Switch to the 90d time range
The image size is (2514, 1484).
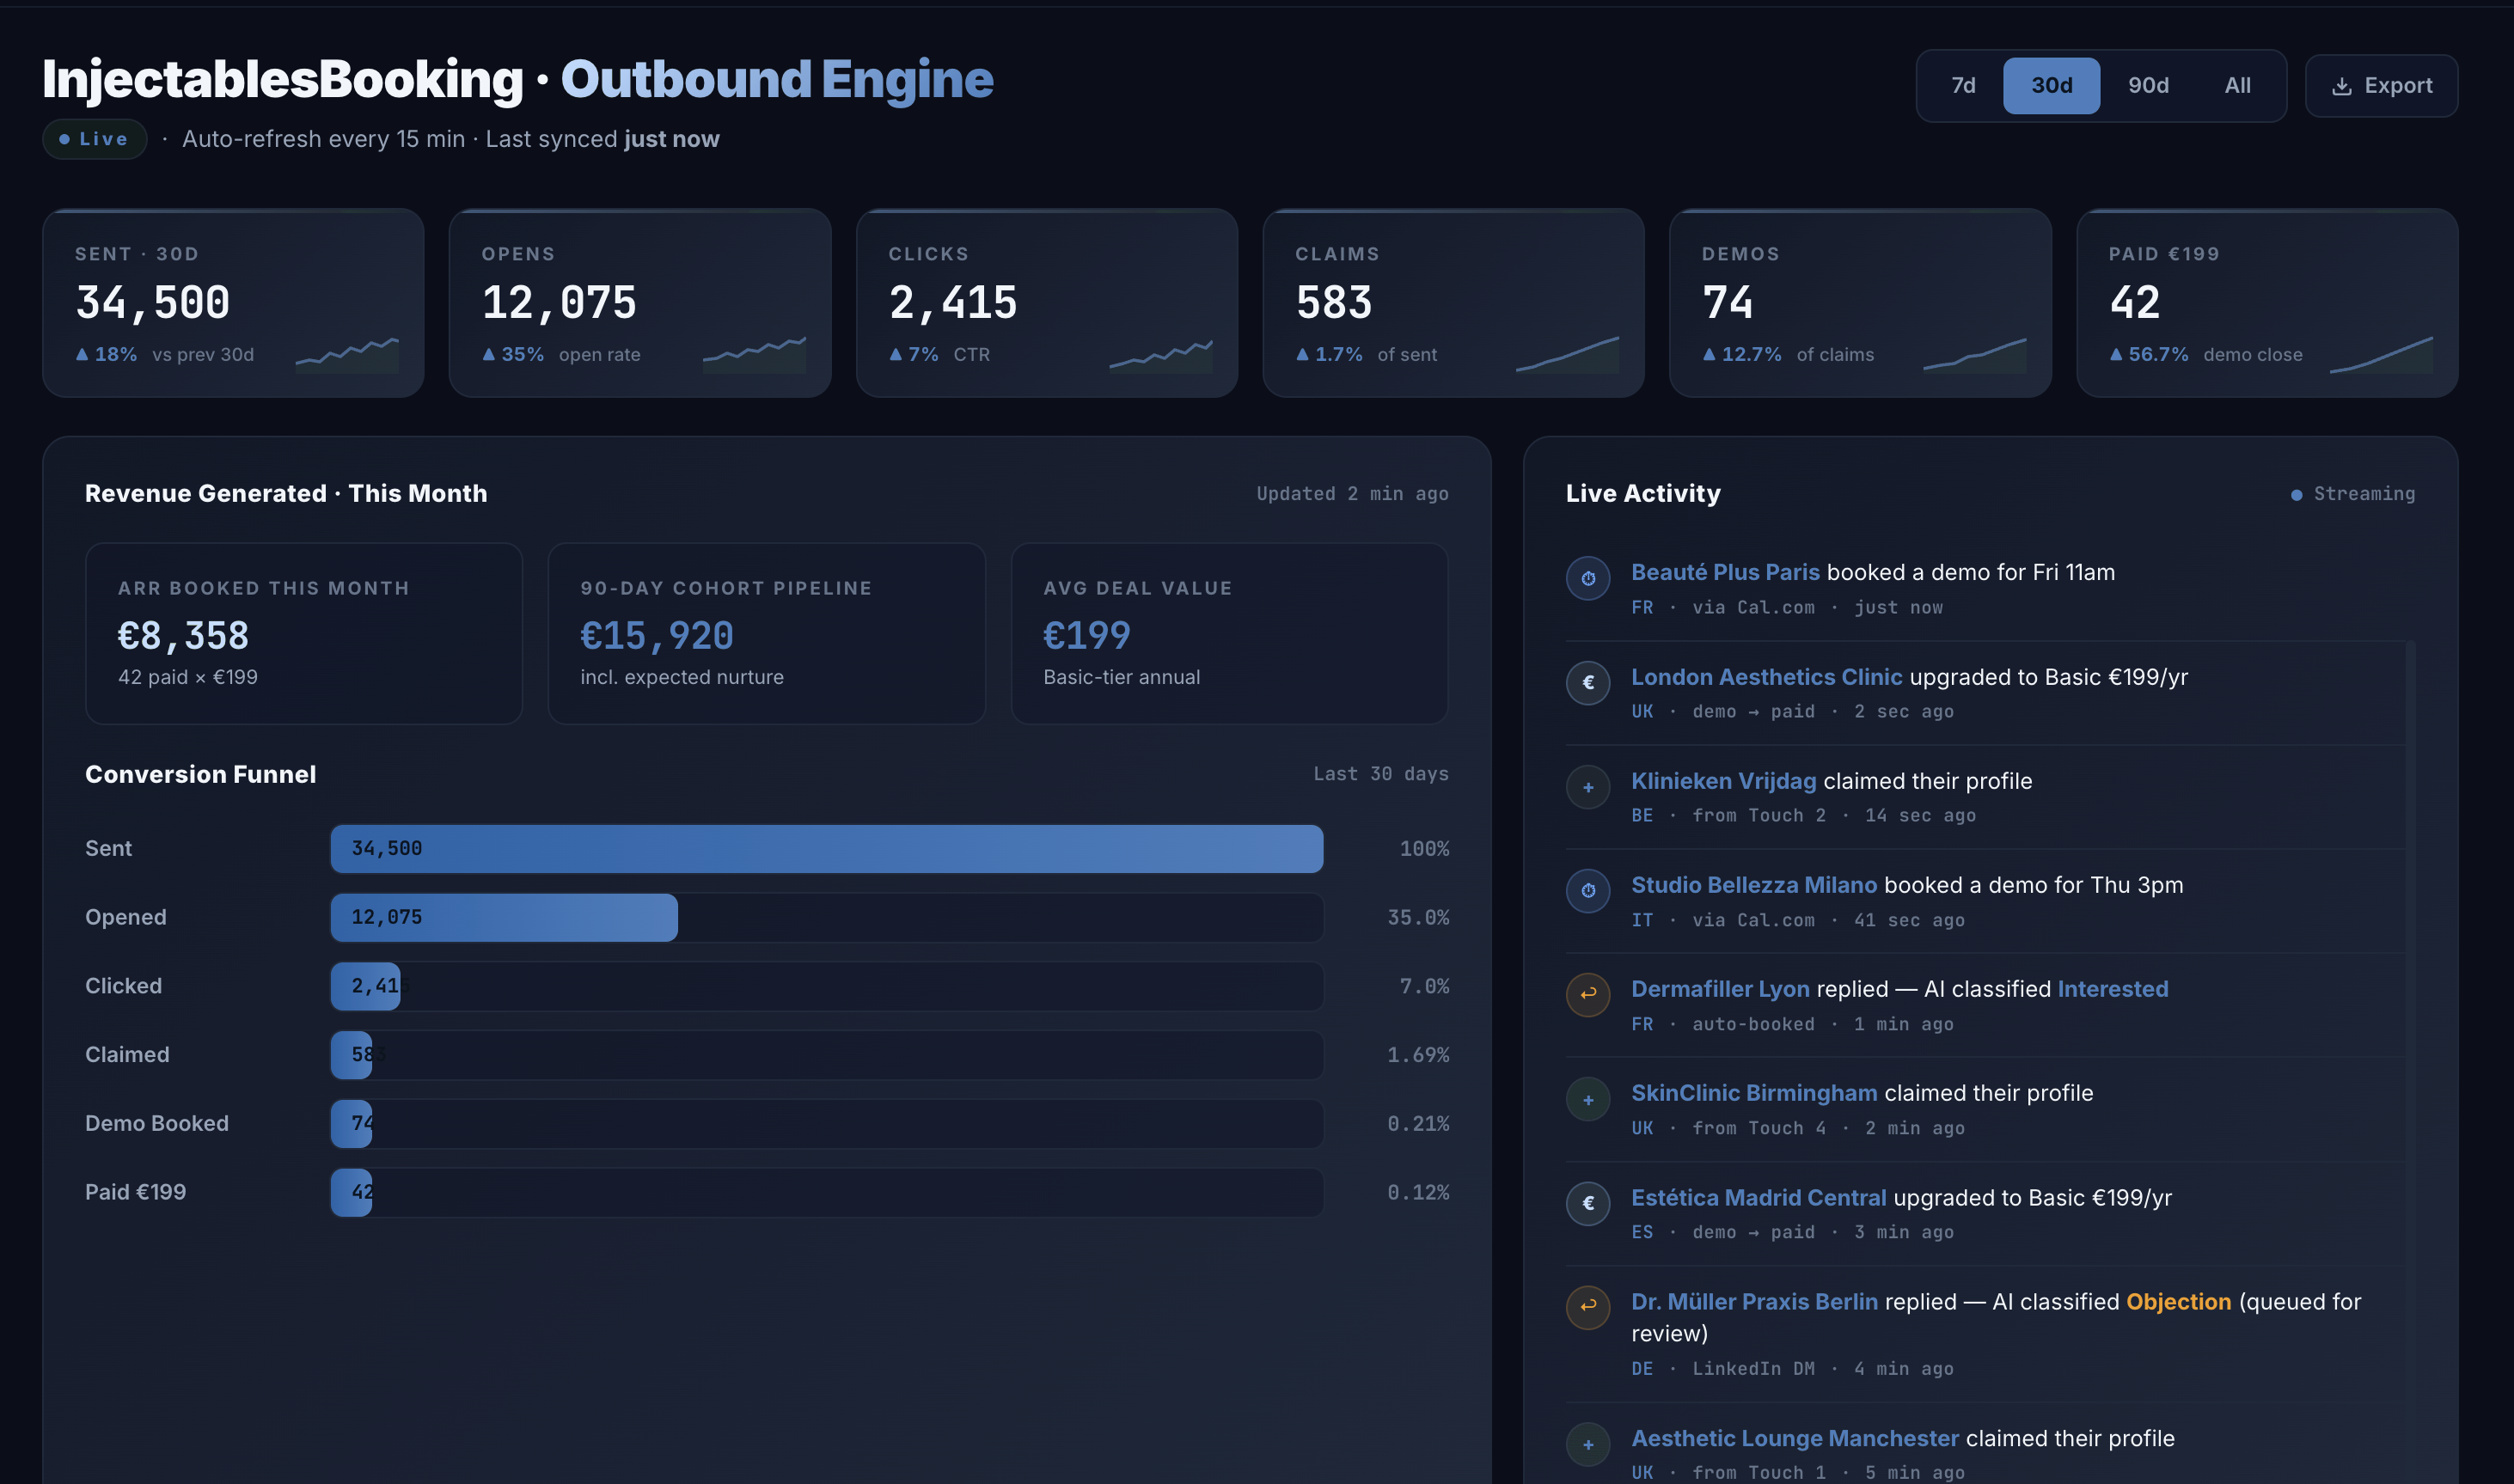[x=2148, y=86]
